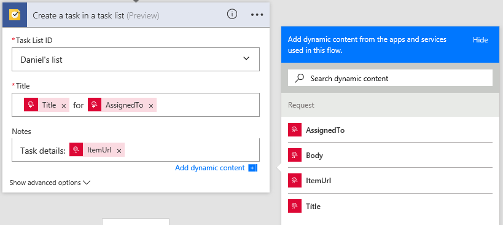The width and height of the screenshot is (503, 225).
Task: Click the Search dynamic content field
Action: click(x=390, y=78)
